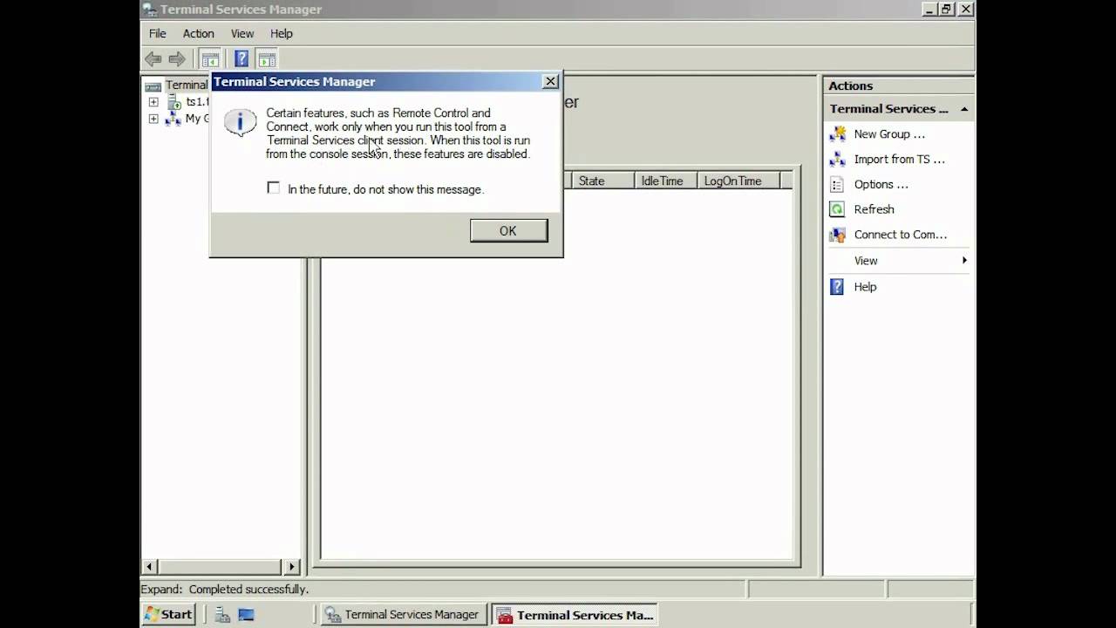The width and height of the screenshot is (1116, 628).
Task: Toggle the Show/Hide Console Tree toolbar icon
Action: (x=210, y=59)
